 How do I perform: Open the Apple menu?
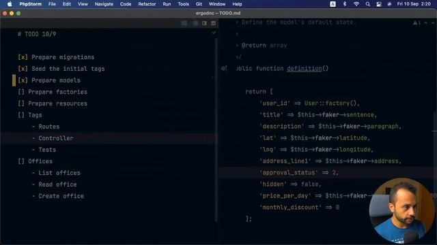click(x=10, y=4)
